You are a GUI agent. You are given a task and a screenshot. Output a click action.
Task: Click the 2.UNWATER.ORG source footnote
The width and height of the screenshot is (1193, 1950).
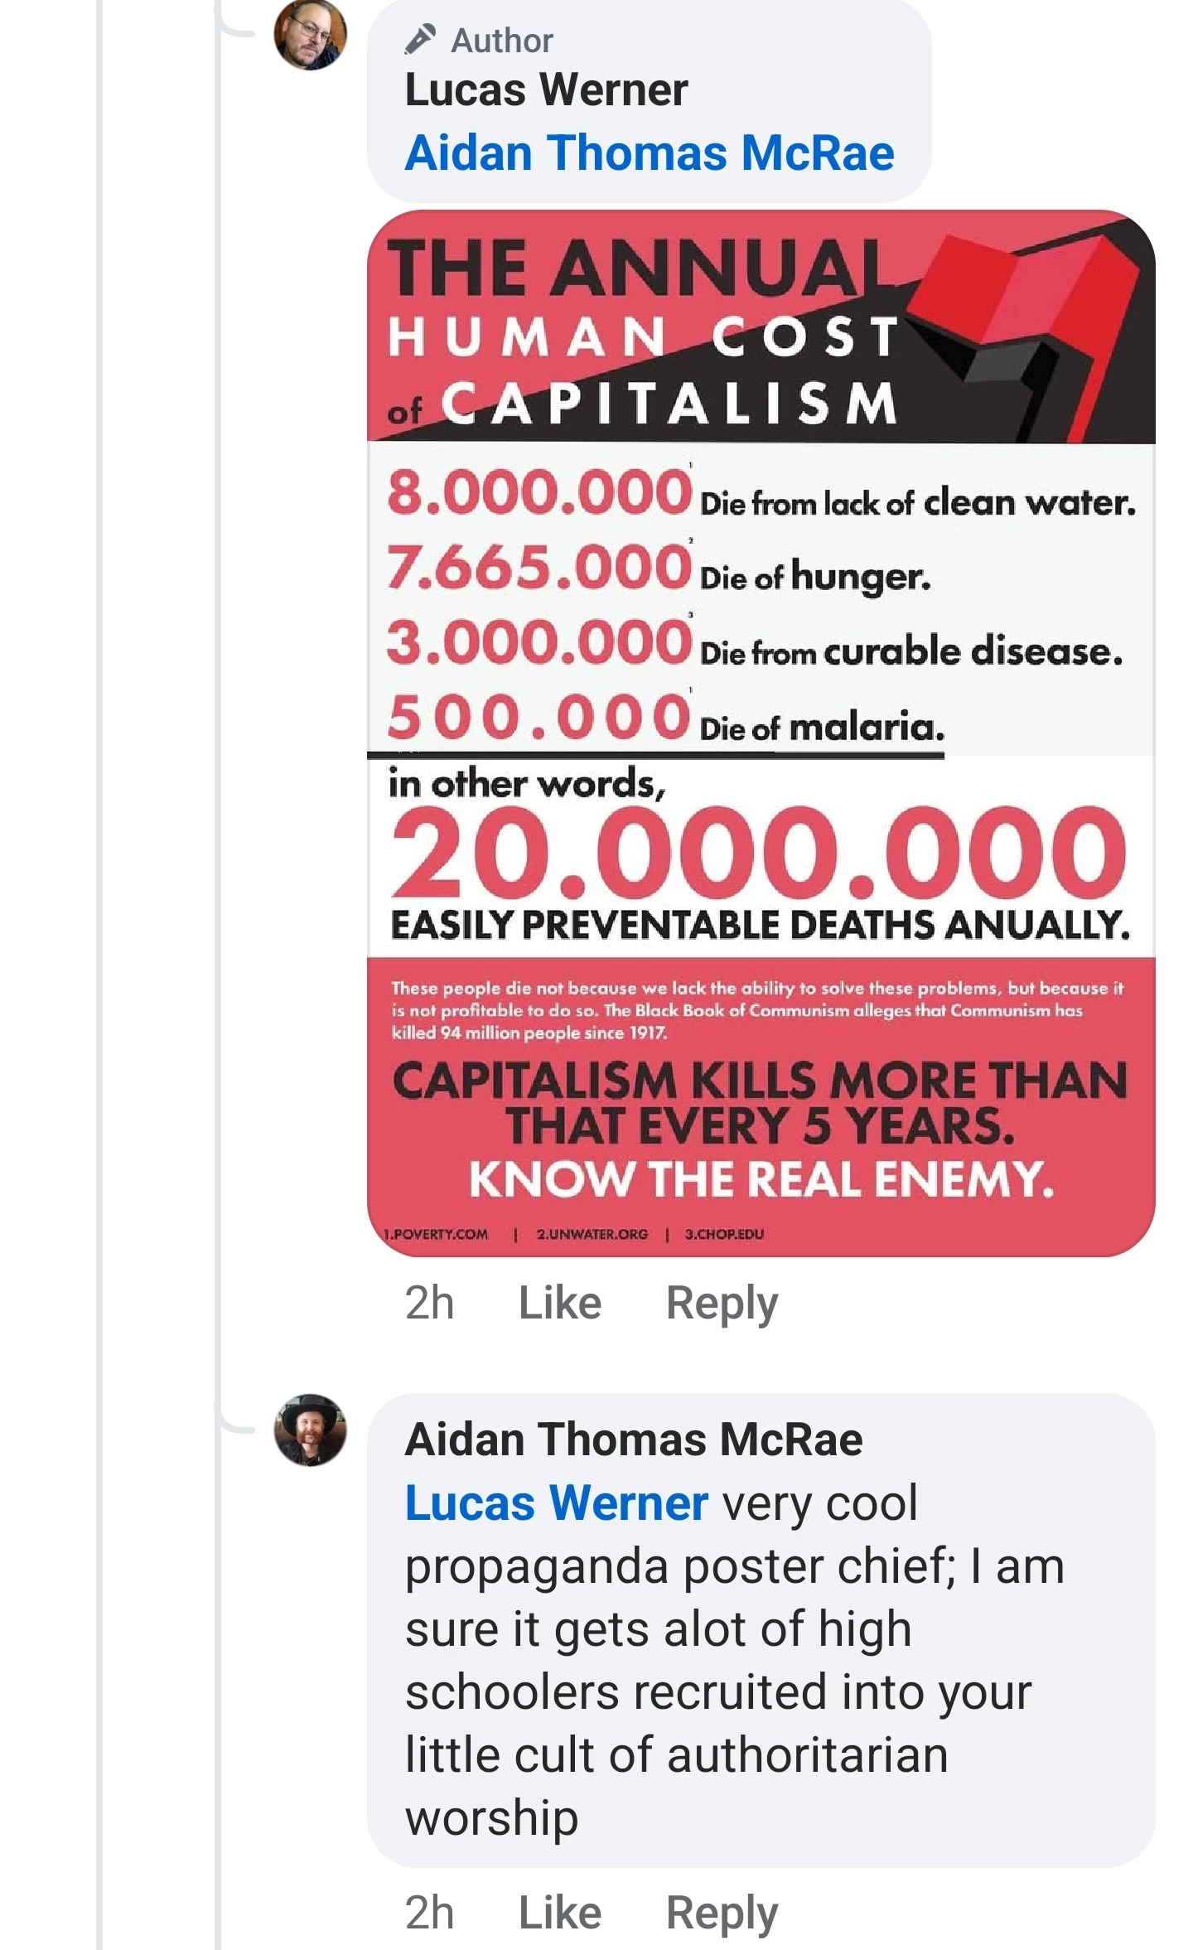[x=592, y=1234]
